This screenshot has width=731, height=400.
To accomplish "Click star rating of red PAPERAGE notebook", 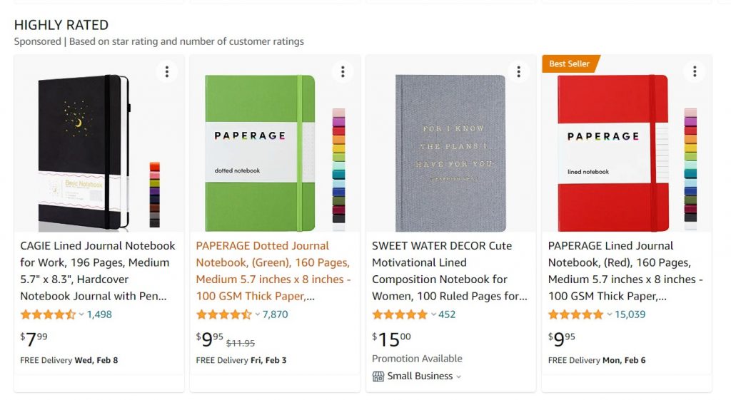I will point(575,314).
